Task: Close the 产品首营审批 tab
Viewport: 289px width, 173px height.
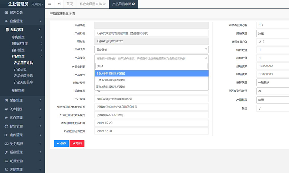Action: pos(139,4)
